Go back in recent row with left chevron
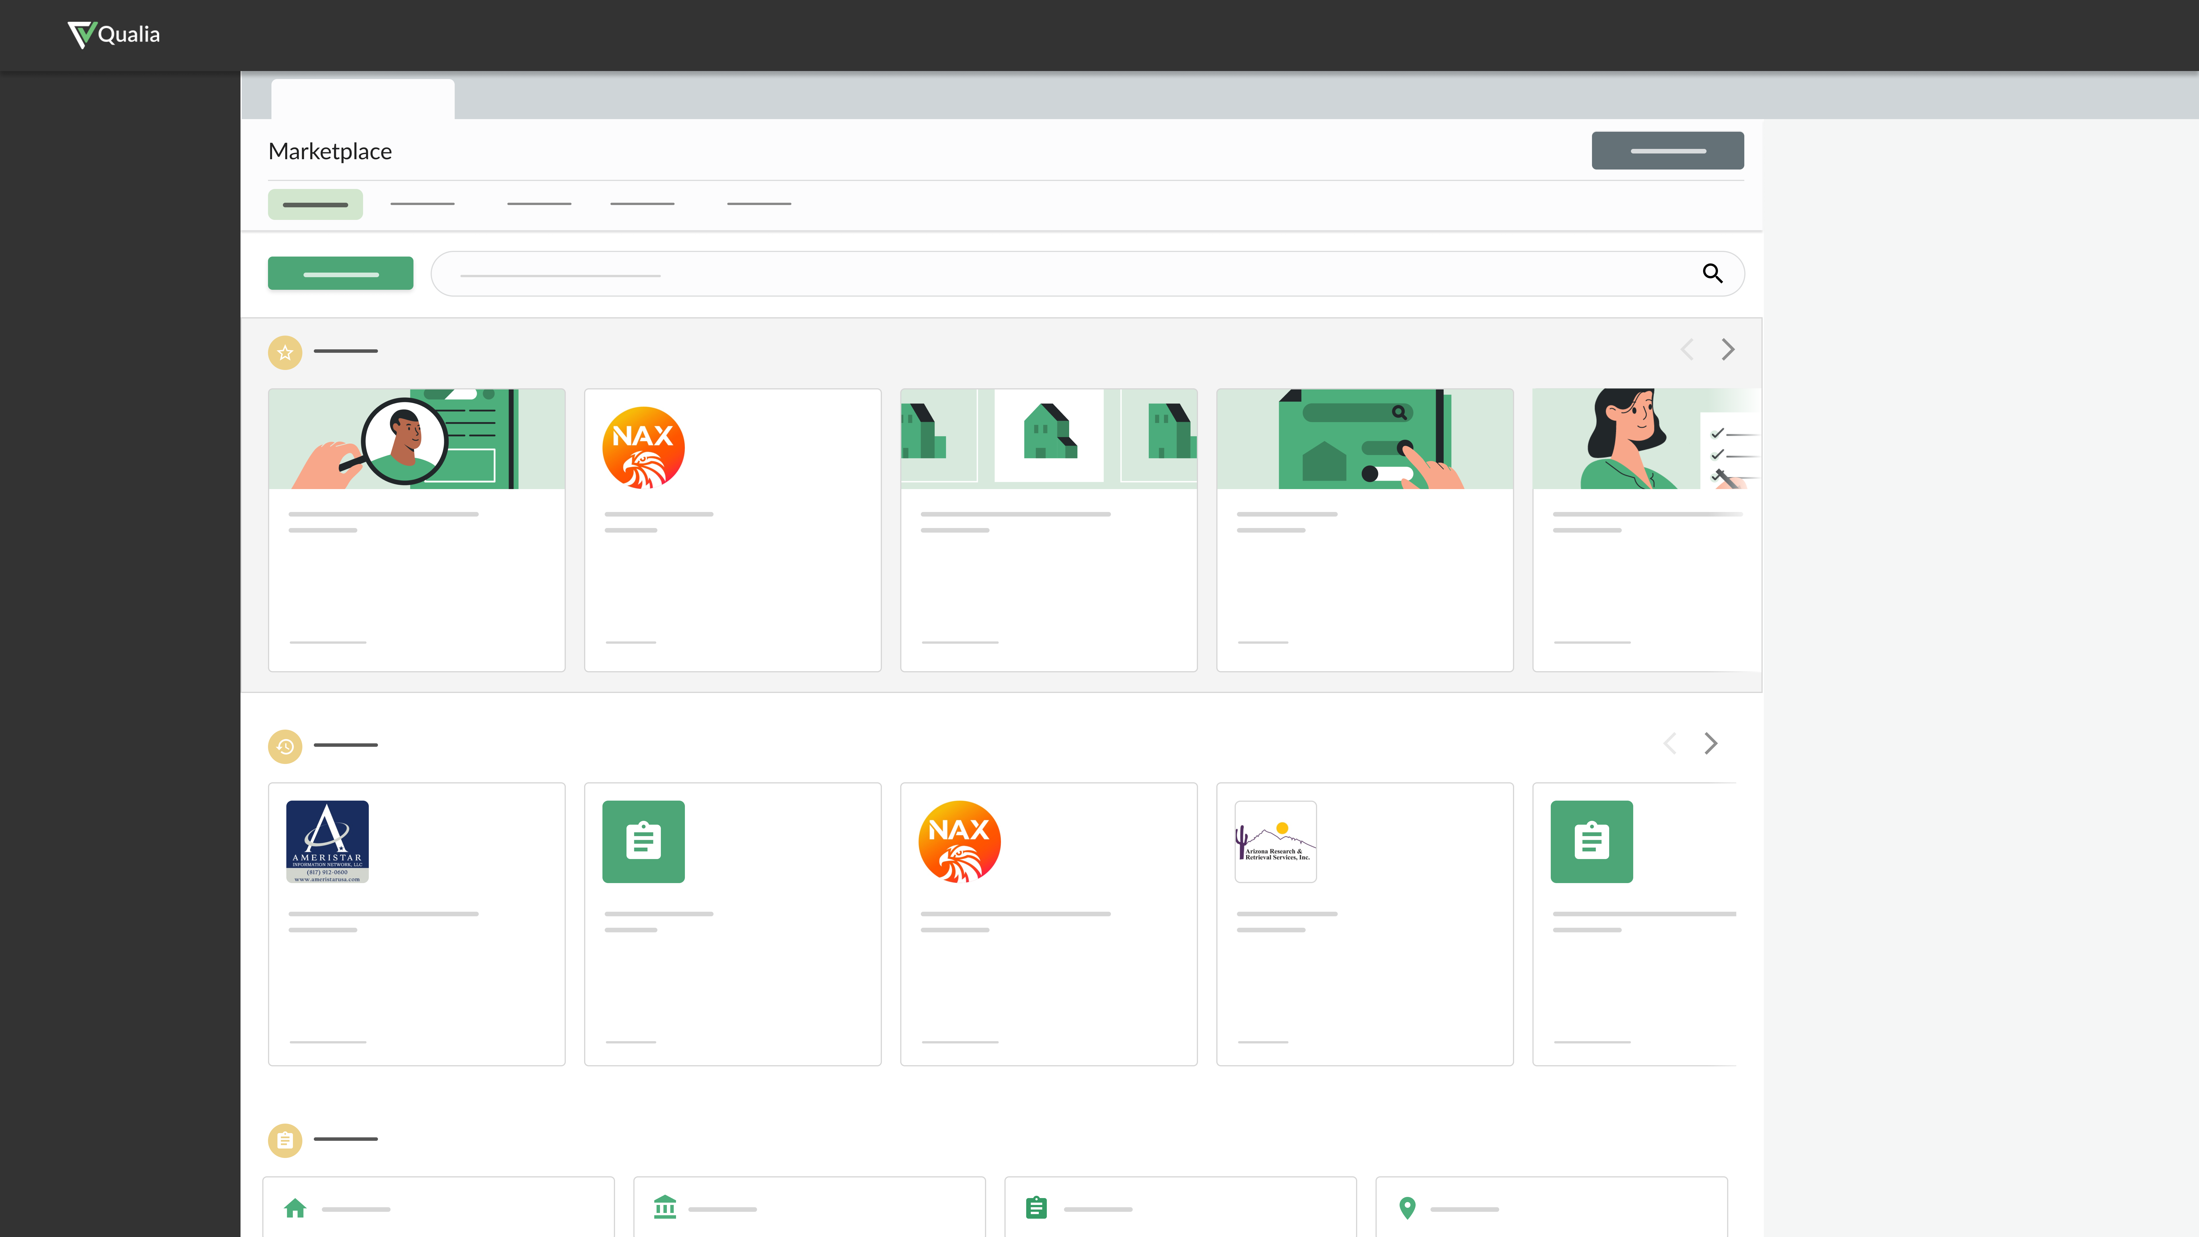 [1670, 744]
